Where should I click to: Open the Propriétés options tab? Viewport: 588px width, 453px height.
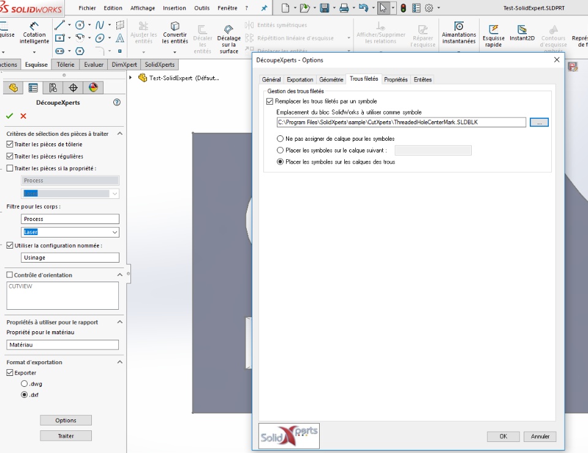pyautogui.click(x=396, y=80)
